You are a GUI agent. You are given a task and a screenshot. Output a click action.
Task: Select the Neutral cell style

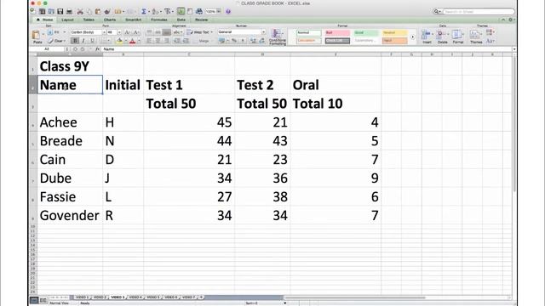(394, 33)
